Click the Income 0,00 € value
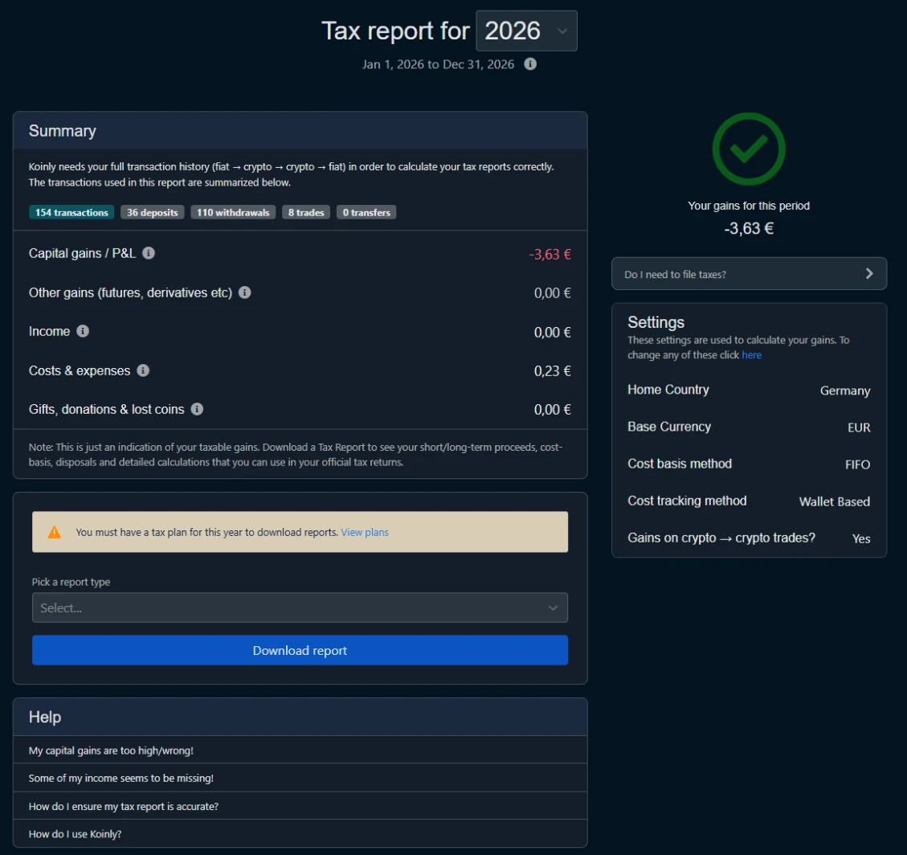The width and height of the screenshot is (907, 855). [x=552, y=332]
